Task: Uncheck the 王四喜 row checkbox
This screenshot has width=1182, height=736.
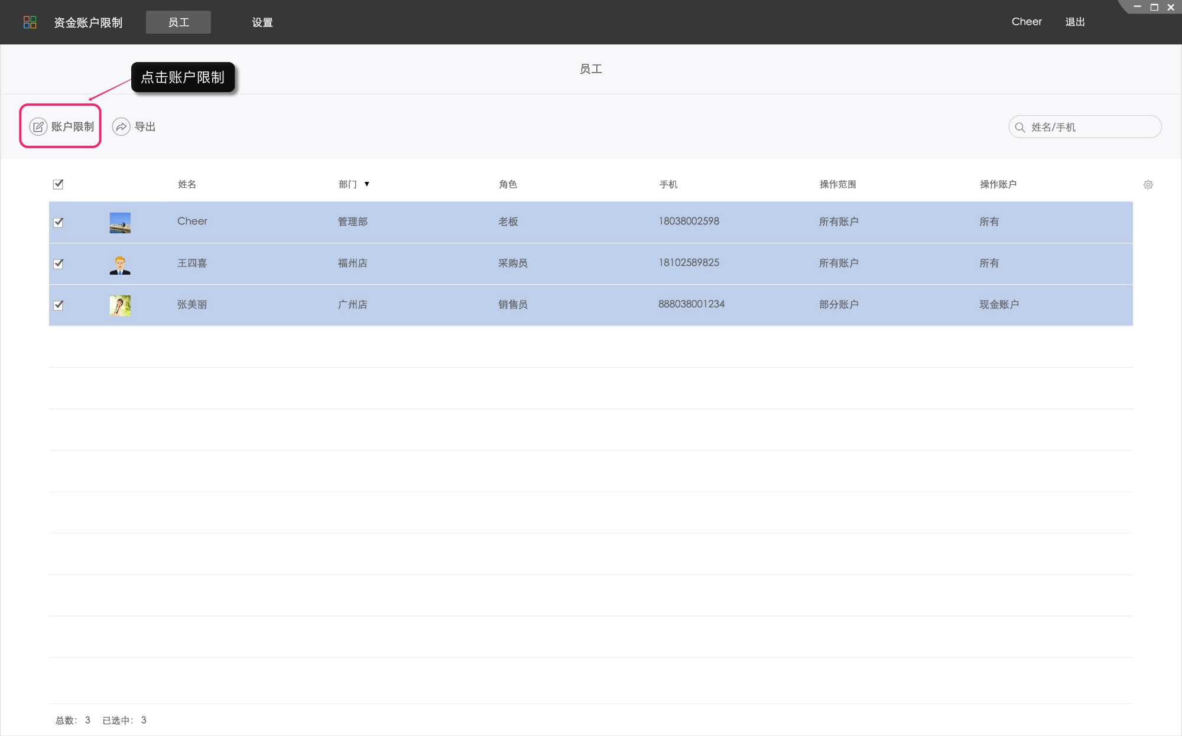Action: [x=58, y=264]
